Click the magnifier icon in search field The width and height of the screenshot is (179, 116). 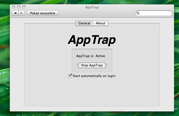[138, 13]
